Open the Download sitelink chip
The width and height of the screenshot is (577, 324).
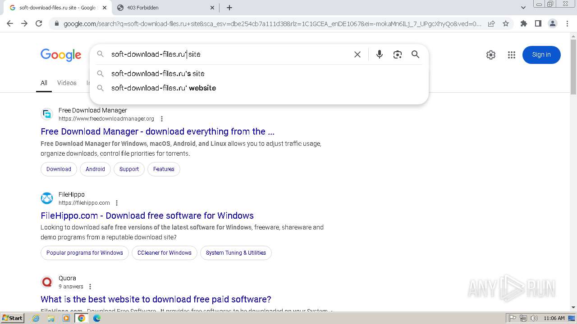tap(59, 169)
